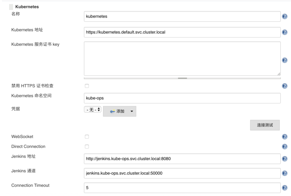Focus the Jenkins 地址 input field
Screen dimensions: 291x196
click(182, 159)
